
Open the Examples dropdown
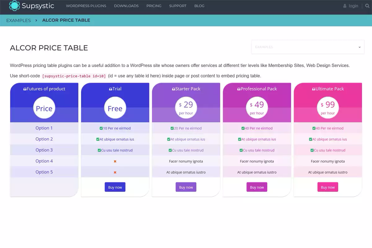point(308,47)
